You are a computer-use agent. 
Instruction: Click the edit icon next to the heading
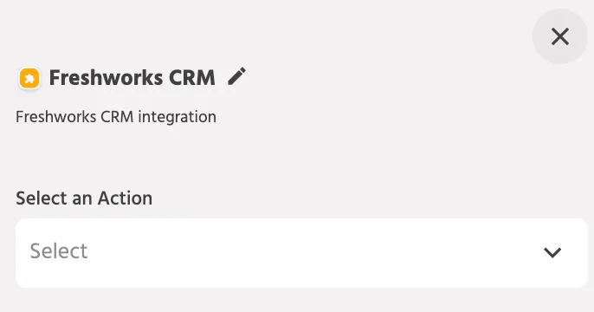click(x=236, y=76)
